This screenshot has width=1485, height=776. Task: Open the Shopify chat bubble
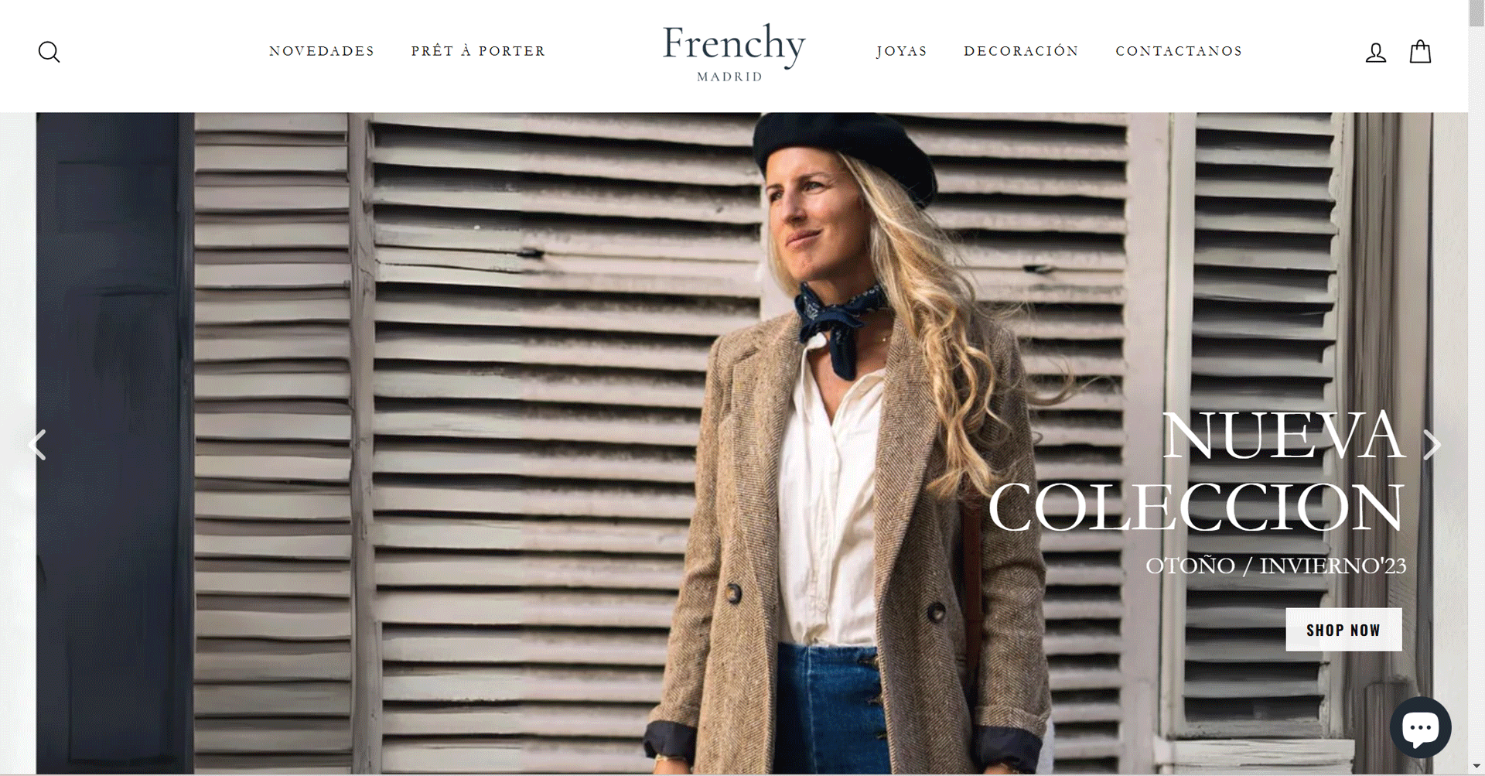[x=1420, y=727]
